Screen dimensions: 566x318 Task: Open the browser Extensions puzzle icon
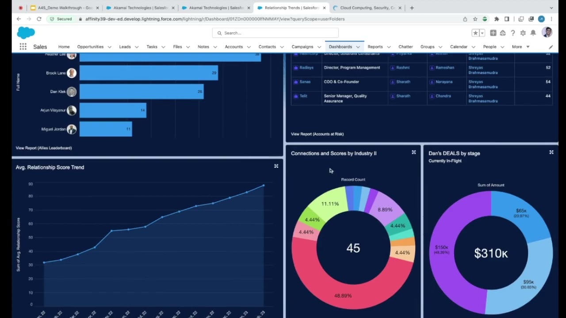(497, 19)
